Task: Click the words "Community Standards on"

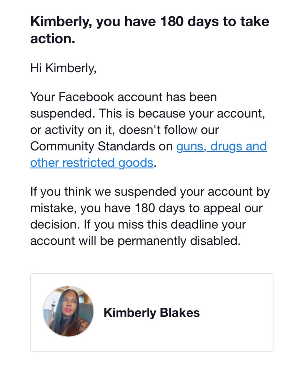Action: coord(101,147)
